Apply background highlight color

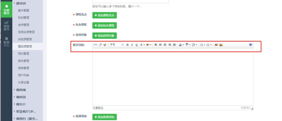pos(148,45)
